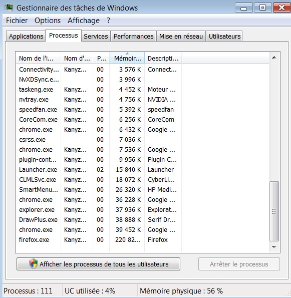
Task: Click Mémoire physique : 56 % status entry
Action: tap(181, 291)
